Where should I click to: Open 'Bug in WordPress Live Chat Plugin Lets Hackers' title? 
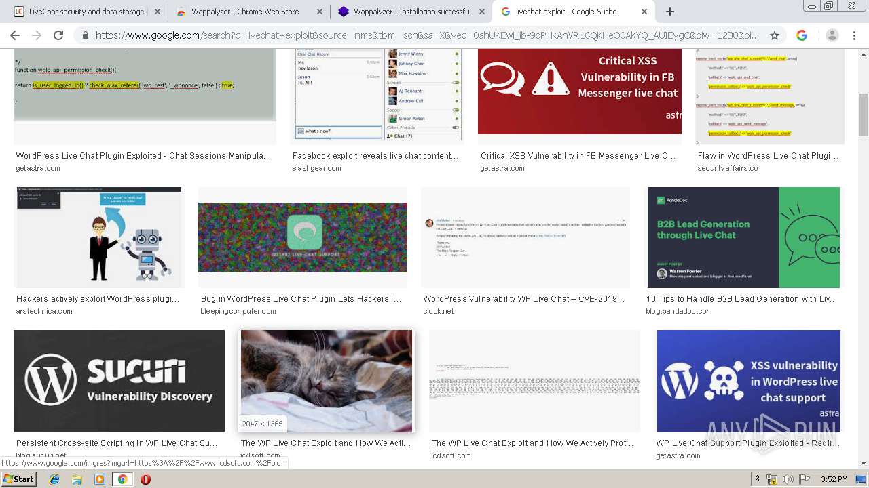pos(301,299)
